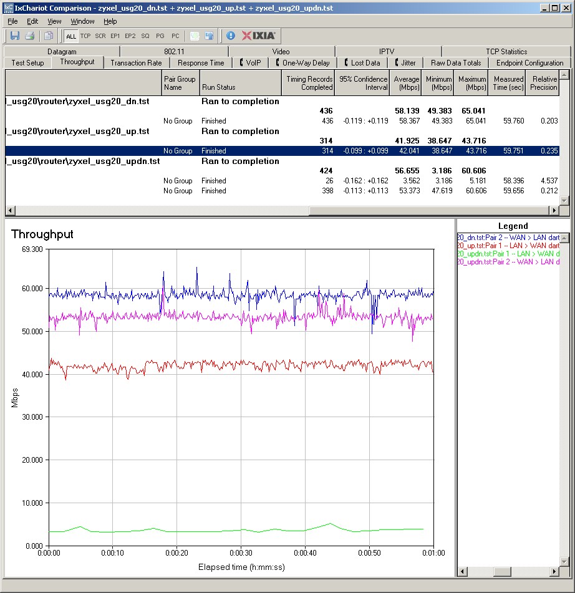Click the table's horizontal scroll right arrow
This screenshot has width=575, height=593.
coord(554,210)
